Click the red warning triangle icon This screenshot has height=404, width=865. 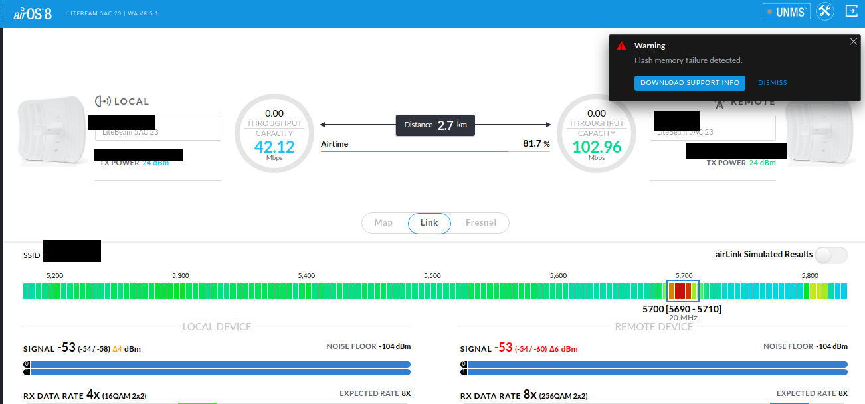click(621, 46)
